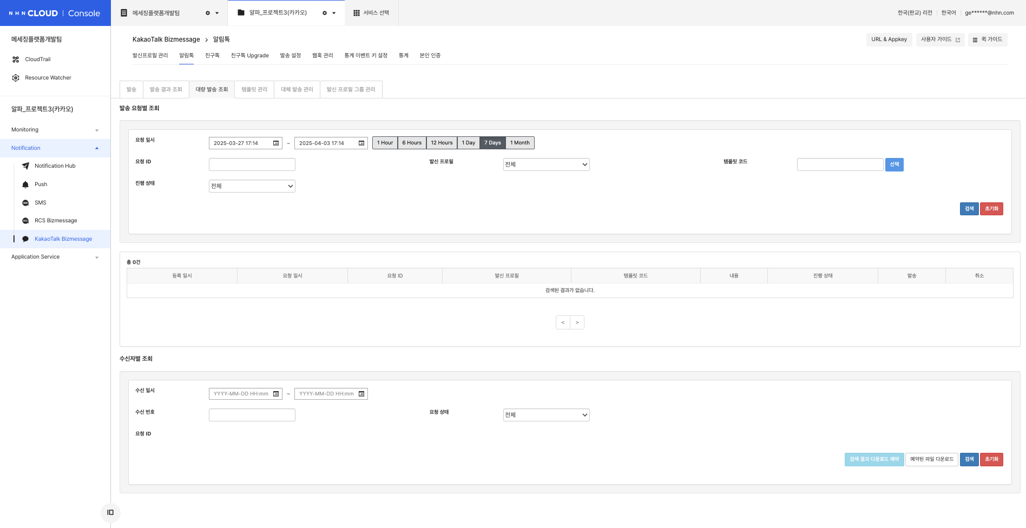Open the 진행 상태 dropdown
This screenshot has height=528, width=1026.
coord(252,186)
